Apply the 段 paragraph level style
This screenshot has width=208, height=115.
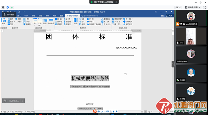pos(27,21)
